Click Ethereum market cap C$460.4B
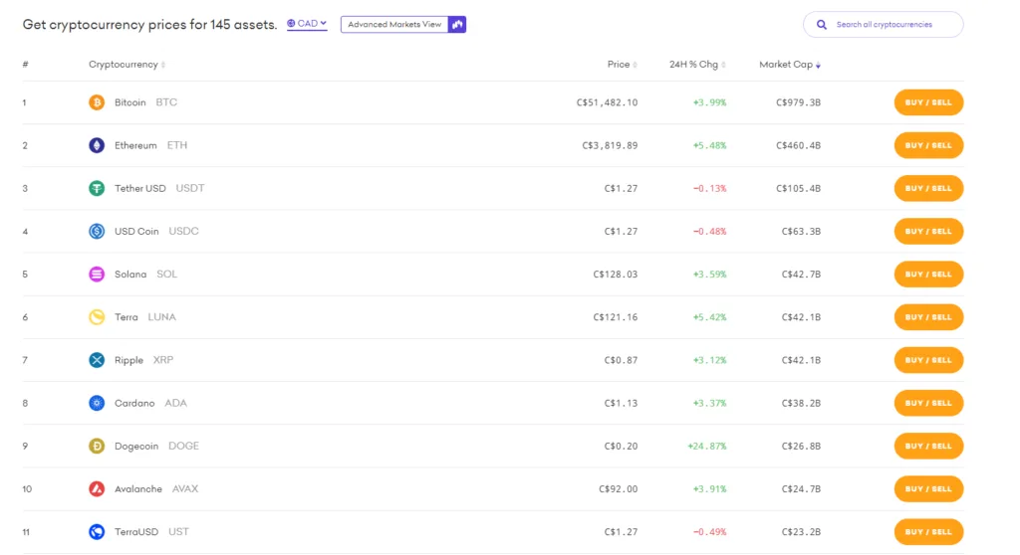The image size is (1020, 555). [798, 145]
